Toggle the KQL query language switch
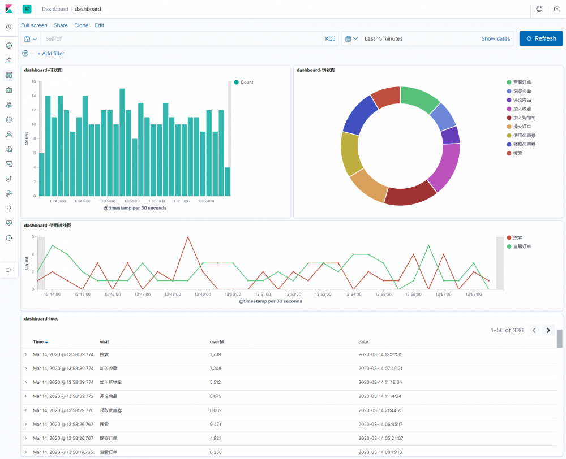Screen dimensions: 566x459 (x=330, y=39)
